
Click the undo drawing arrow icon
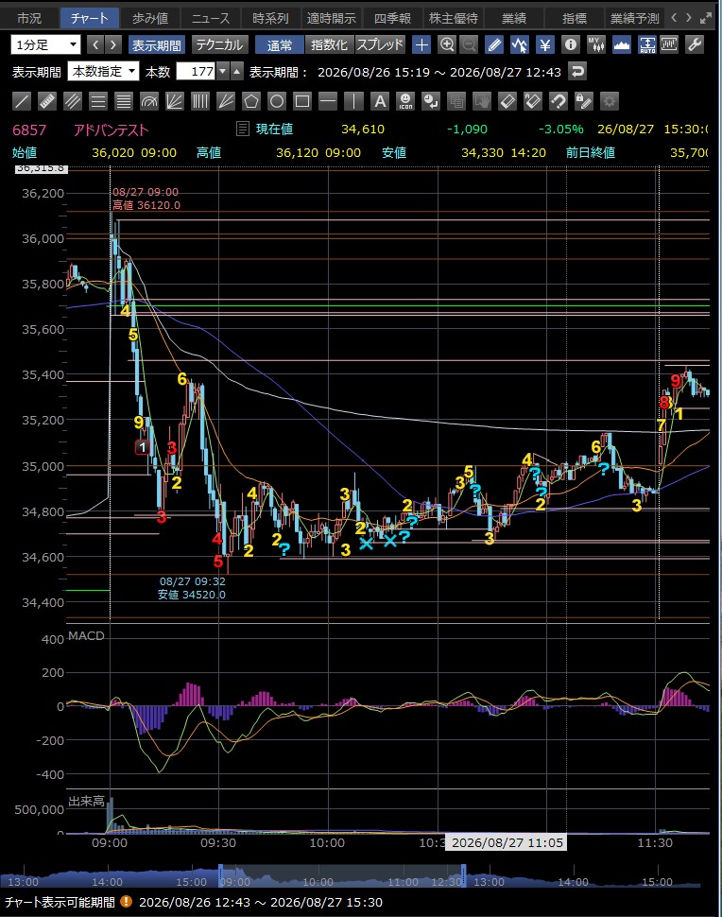[x=559, y=101]
